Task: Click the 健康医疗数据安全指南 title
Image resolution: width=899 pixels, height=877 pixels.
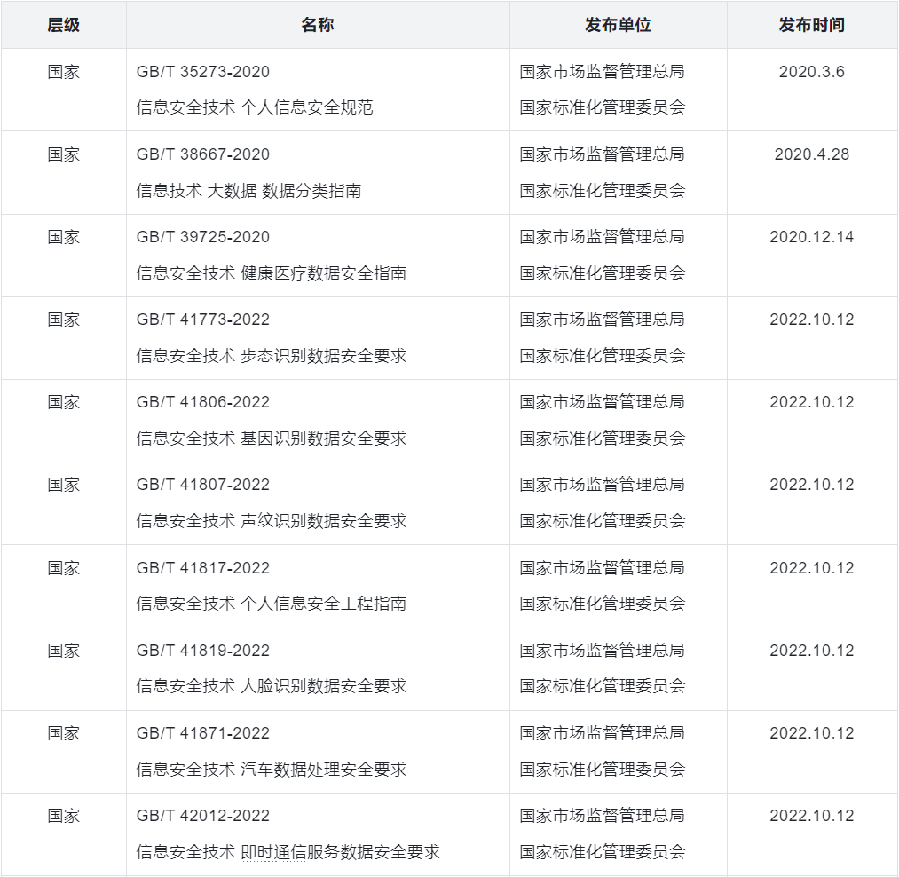Action: pos(323,273)
